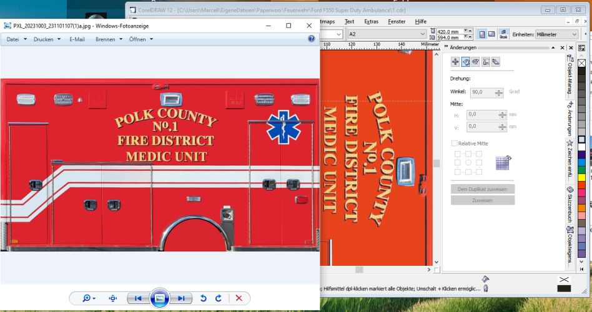Click the palette options icon above the color swatches
The width and height of the screenshot is (592, 312).
click(581, 48)
